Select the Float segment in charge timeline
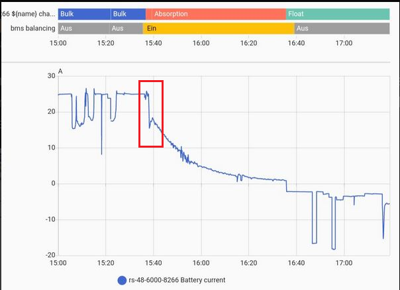This screenshot has width=400, height=290. tap(338, 14)
